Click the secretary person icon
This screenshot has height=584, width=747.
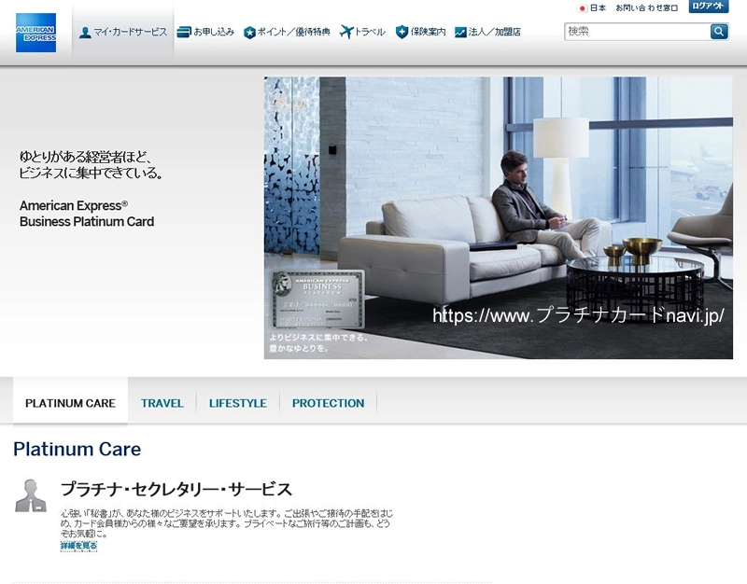31,495
